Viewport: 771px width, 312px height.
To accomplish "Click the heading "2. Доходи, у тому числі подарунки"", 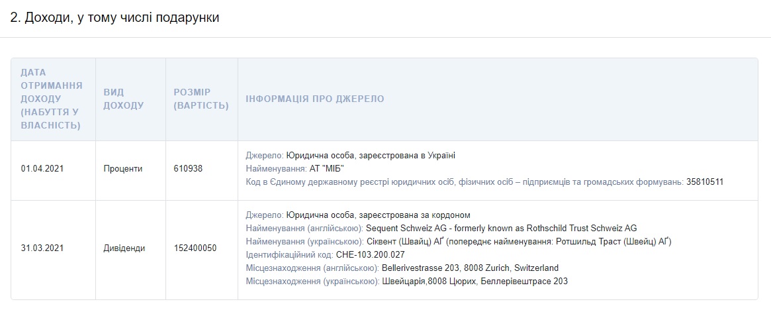I will (114, 18).
